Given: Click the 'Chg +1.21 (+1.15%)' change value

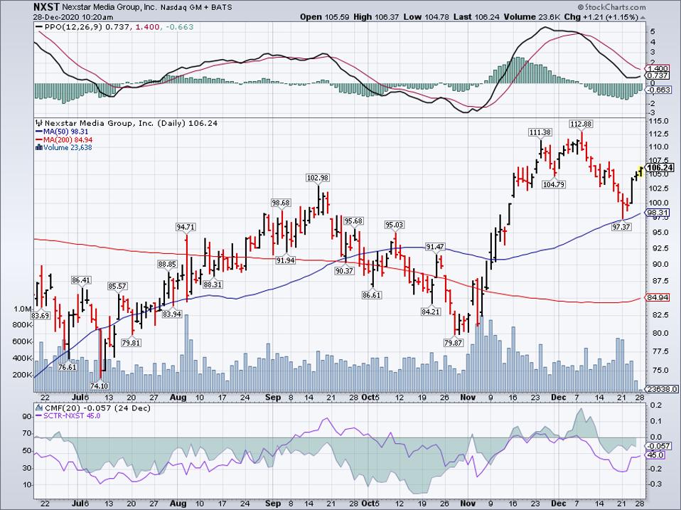Looking at the screenshot, I should 601,17.
